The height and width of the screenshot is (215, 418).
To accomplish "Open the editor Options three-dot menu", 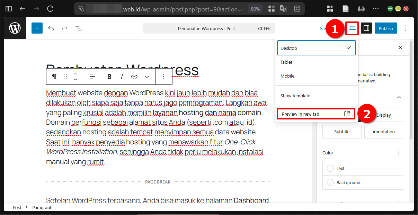I will coord(405,28).
